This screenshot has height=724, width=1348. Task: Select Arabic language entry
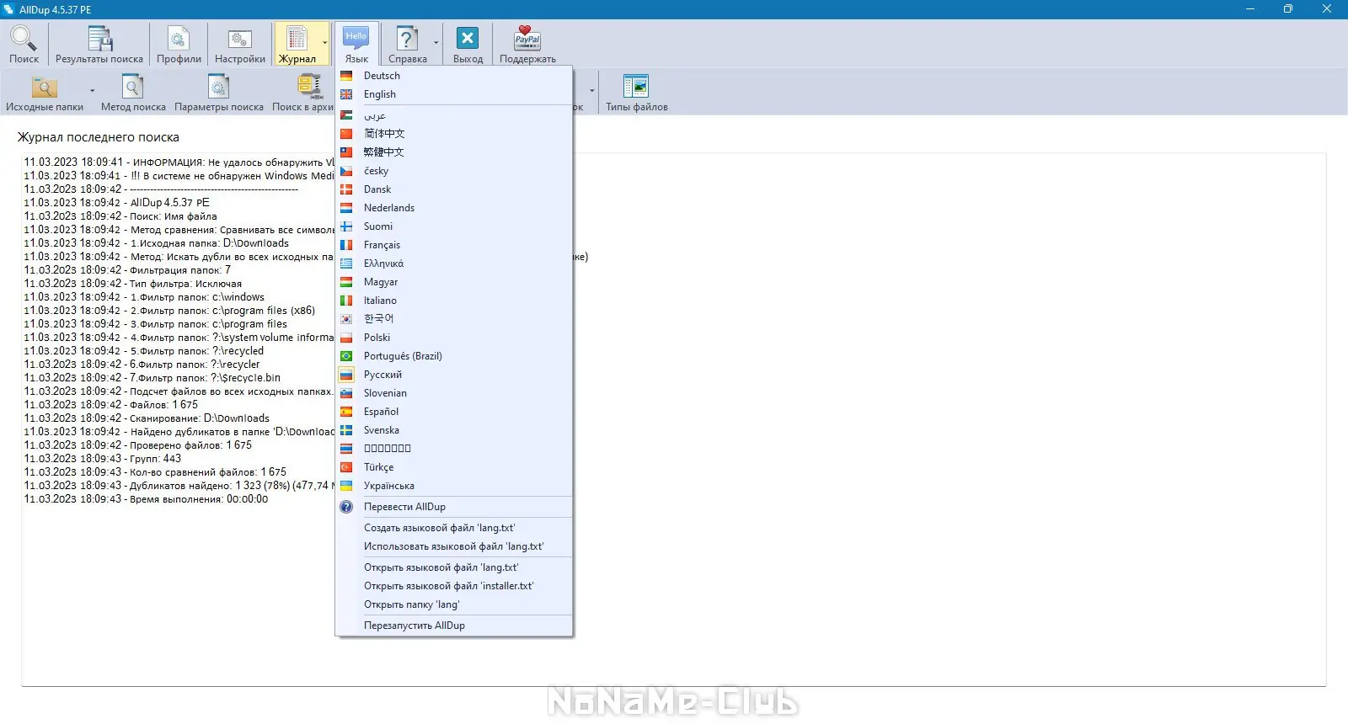[454, 115]
